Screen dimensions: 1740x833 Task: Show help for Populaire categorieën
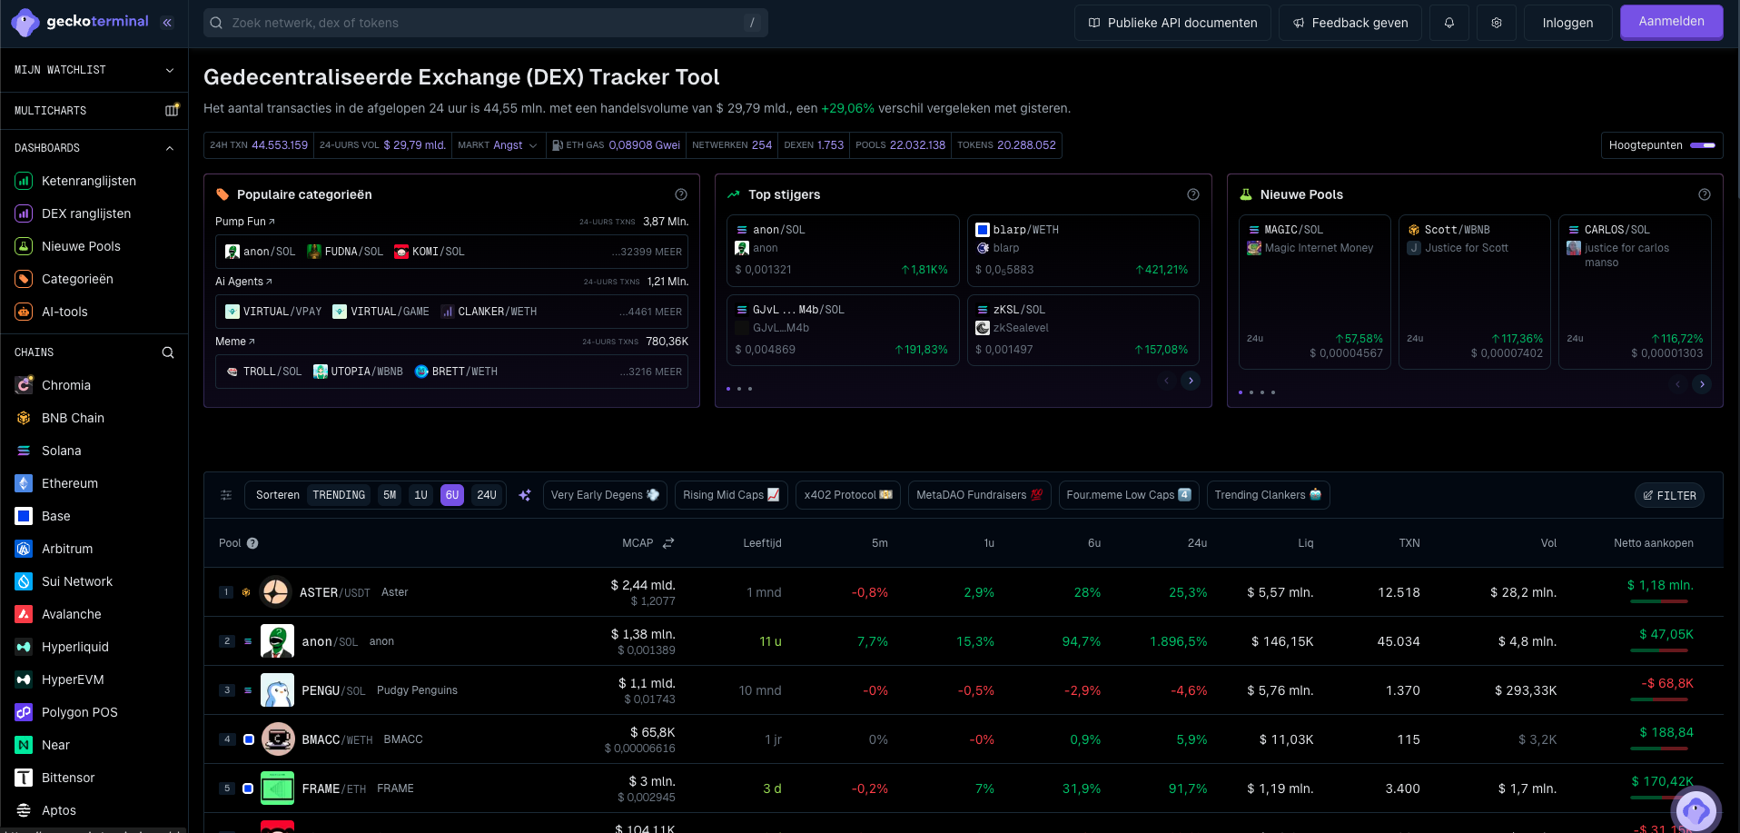click(681, 194)
